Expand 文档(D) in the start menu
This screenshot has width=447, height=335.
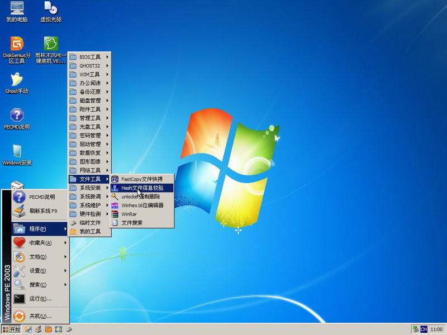(x=40, y=256)
